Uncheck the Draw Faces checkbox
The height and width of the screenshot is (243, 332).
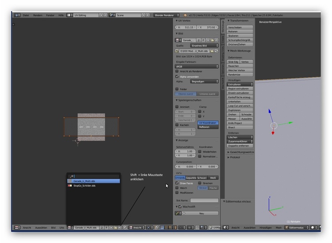tap(177, 183)
